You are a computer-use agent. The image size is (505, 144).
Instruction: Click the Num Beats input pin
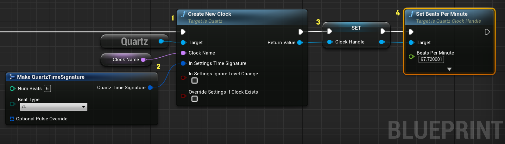pos(13,89)
